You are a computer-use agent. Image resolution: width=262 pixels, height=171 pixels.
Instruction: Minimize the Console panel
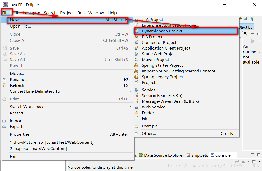click(253, 154)
